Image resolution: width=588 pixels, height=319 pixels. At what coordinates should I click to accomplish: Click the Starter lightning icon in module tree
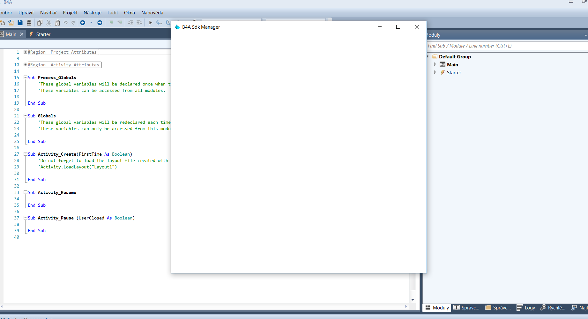coord(443,72)
